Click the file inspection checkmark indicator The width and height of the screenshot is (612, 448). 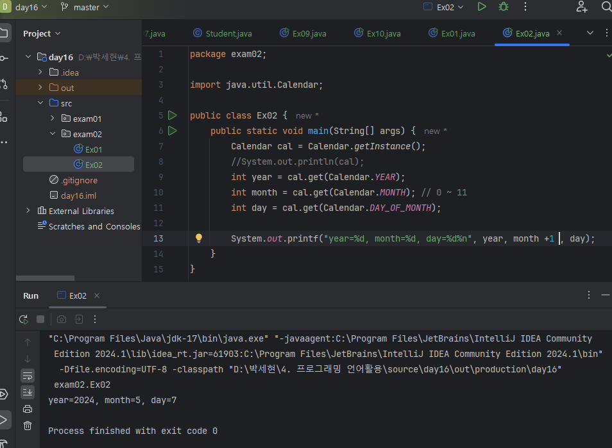coord(609,55)
